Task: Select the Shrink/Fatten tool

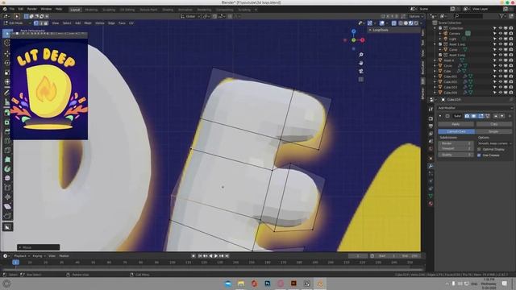Action: (7, 197)
